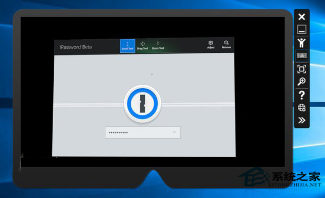The image size is (325, 198).
Task: Open help question mark icon
Action: point(302,95)
